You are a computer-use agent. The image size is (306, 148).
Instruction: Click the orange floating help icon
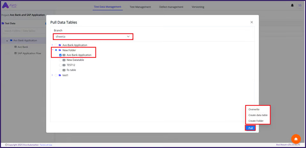click(x=296, y=139)
